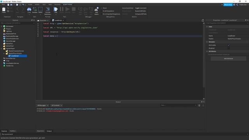This screenshot has width=249, height=140.
Task: Select StarterGui in Explorer
Action: pyautogui.click(x=9, y=44)
